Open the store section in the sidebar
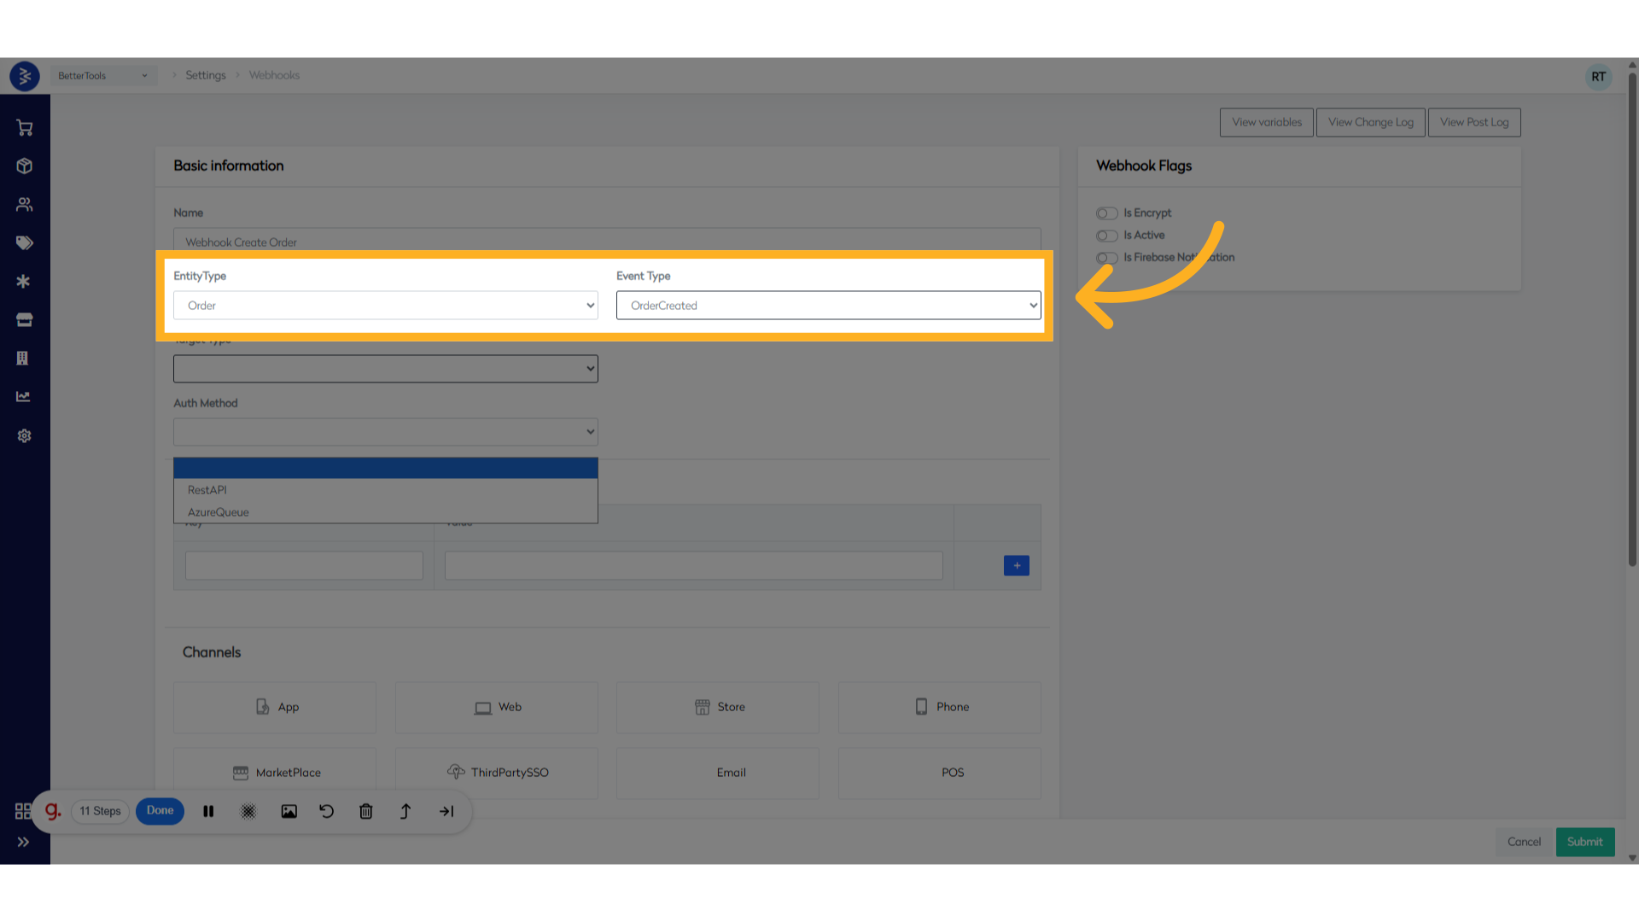 pyautogui.click(x=24, y=319)
